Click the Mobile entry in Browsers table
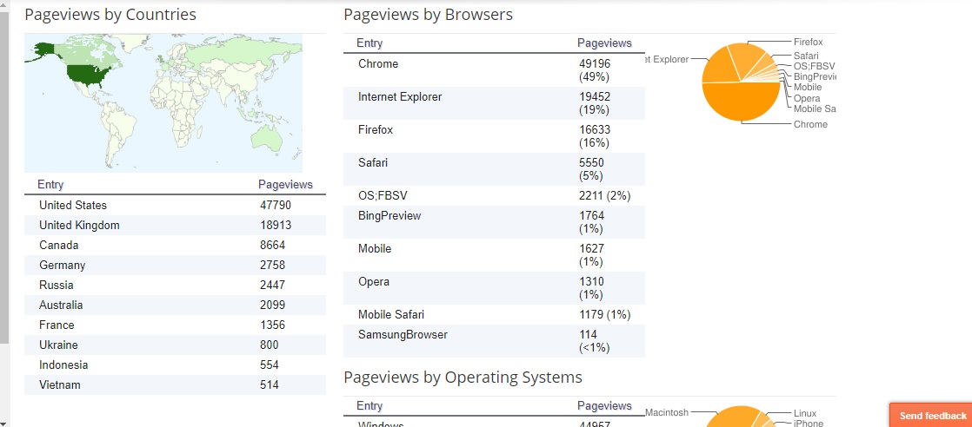This screenshot has height=427, width=972. pos(375,248)
